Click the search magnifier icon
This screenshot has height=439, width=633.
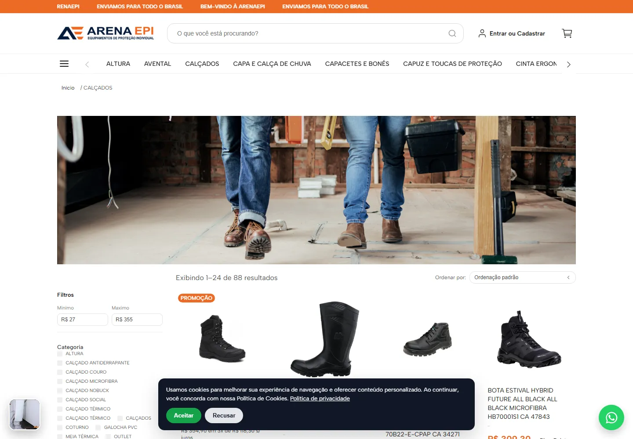[452, 33]
